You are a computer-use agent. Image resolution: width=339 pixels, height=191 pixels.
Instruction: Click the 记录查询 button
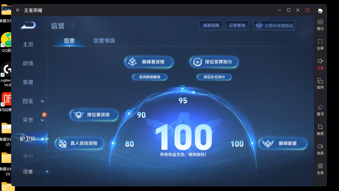point(237,25)
